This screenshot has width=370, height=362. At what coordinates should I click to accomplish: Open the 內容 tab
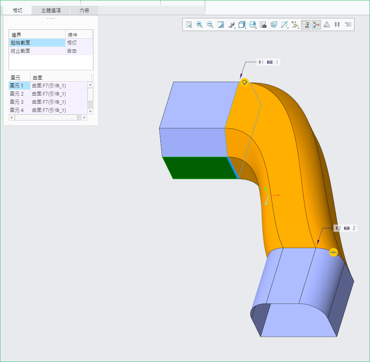[x=84, y=10]
